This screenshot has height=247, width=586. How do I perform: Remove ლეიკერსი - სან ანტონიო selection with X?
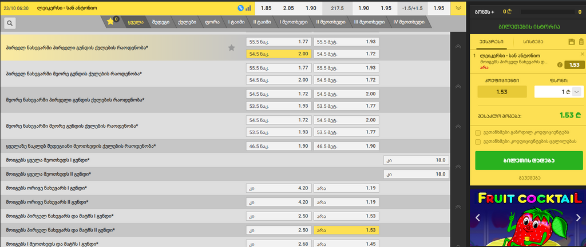coord(582,54)
